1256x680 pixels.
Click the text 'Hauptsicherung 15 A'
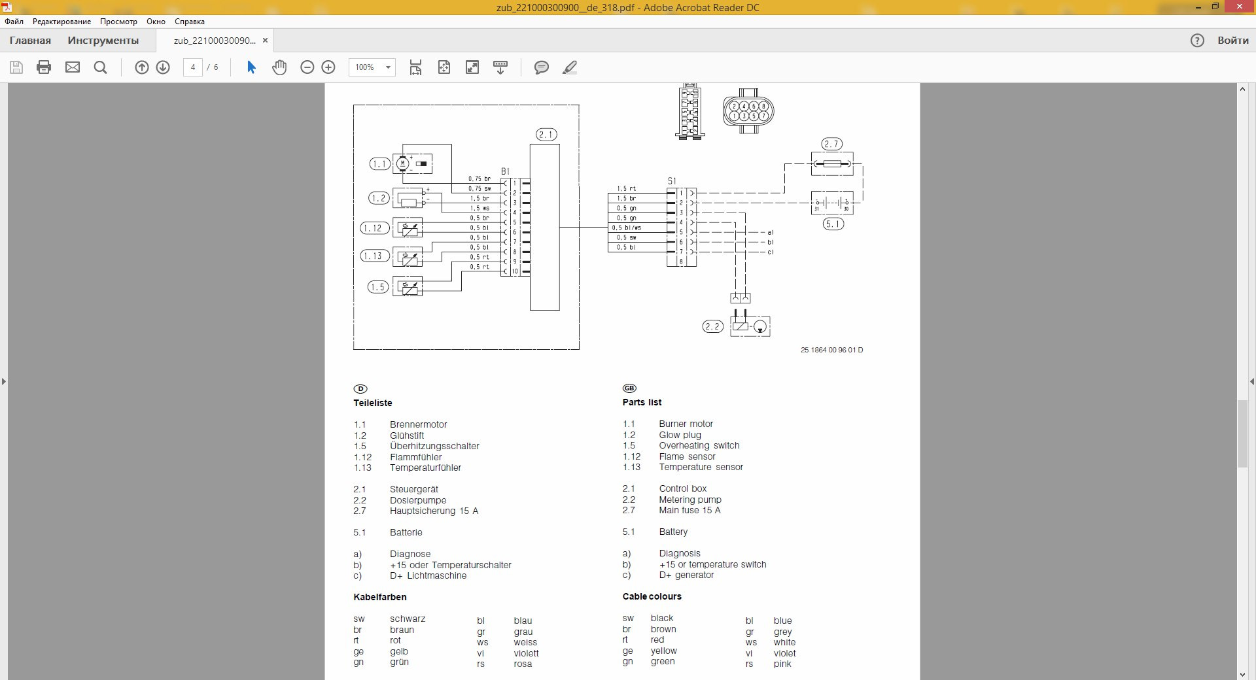tap(434, 511)
